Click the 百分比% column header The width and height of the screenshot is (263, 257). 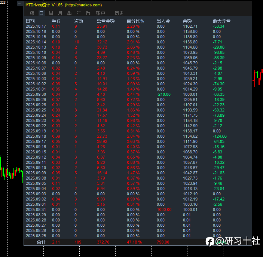(135, 21)
